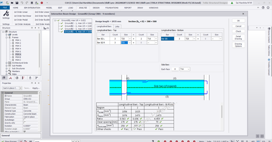Select the Wind model globe icon
The image size is (272, 142).
(17, 78)
